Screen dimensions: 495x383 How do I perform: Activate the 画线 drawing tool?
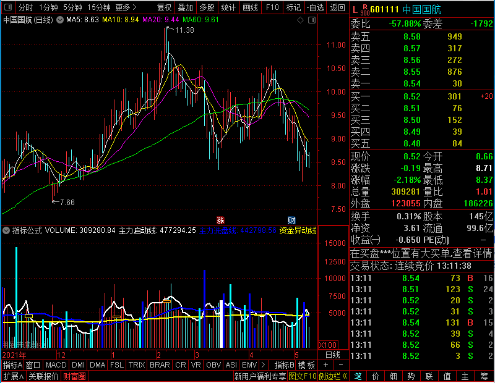250,7
